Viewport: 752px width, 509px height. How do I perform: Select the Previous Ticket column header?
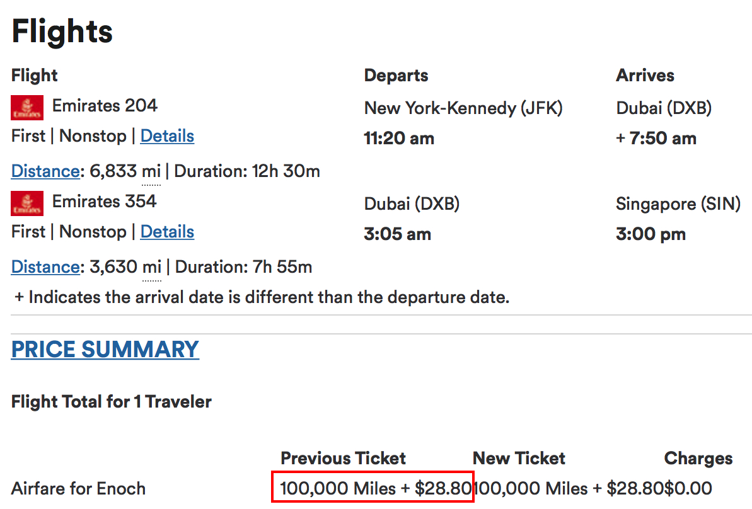click(342, 458)
